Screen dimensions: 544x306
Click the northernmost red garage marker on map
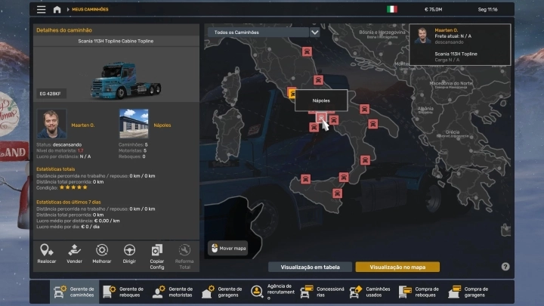point(307,51)
